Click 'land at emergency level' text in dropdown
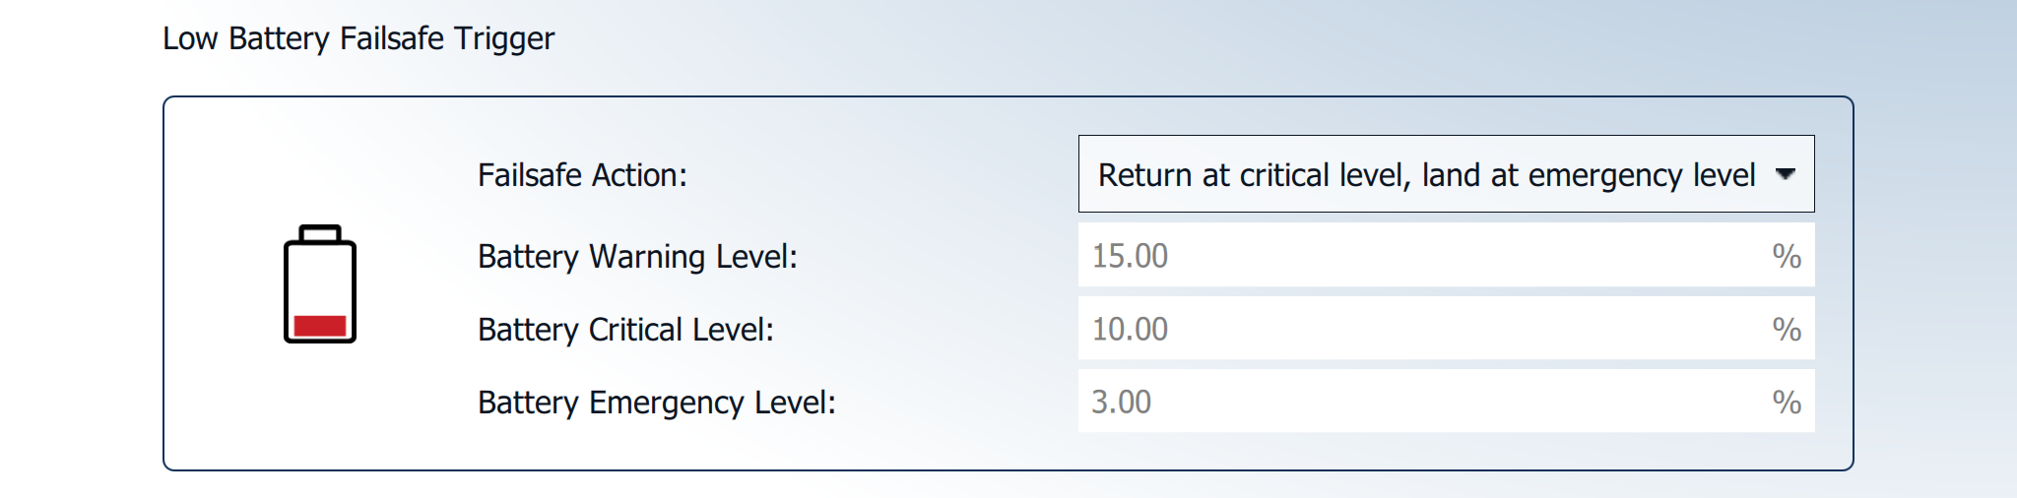Screen dimensions: 2017x498 [x=1588, y=175]
